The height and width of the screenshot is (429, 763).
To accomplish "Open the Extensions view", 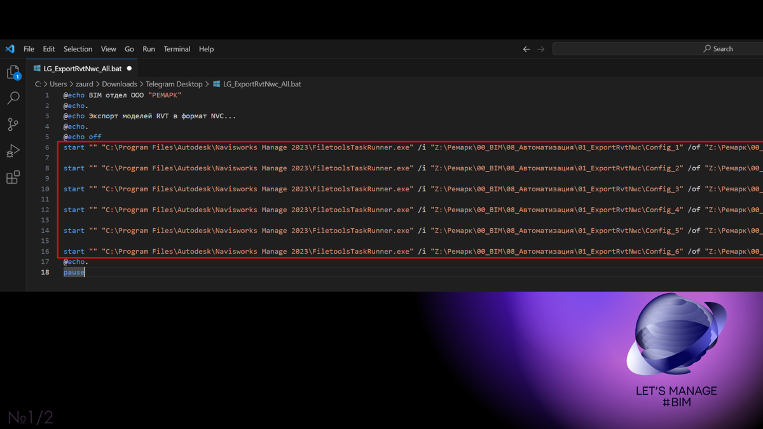I will point(13,177).
